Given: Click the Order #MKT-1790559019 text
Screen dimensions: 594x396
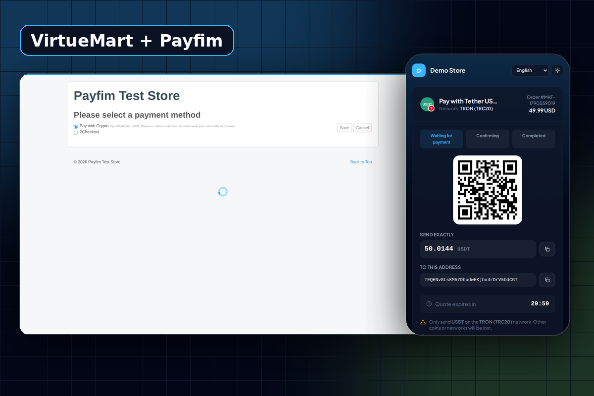Looking at the screenshot, I should coord(541,100).
